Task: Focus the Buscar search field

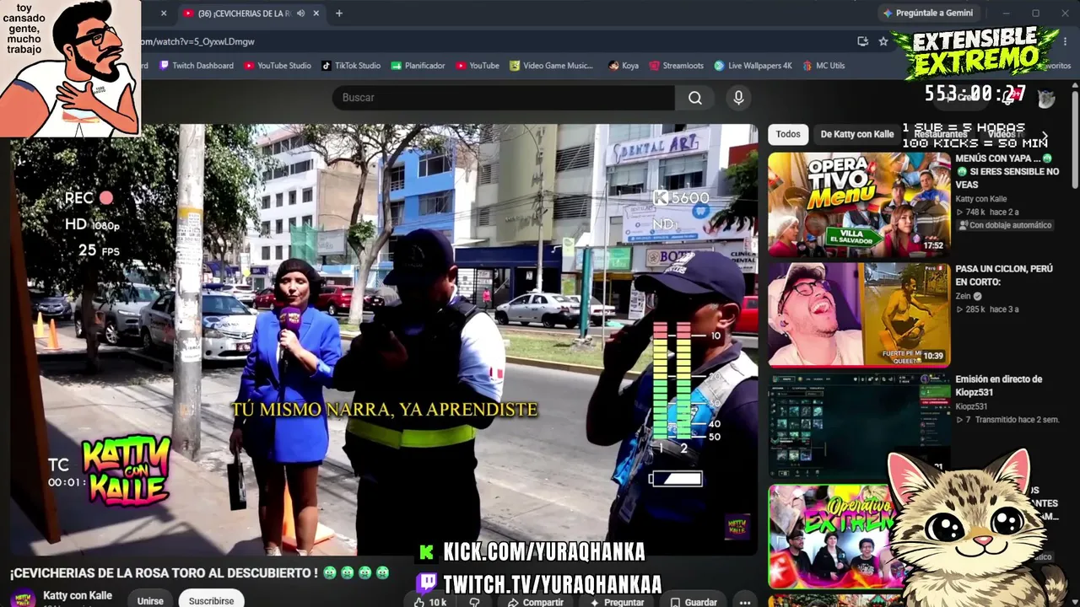Action: pyautogui.click(x=504, y=98)
